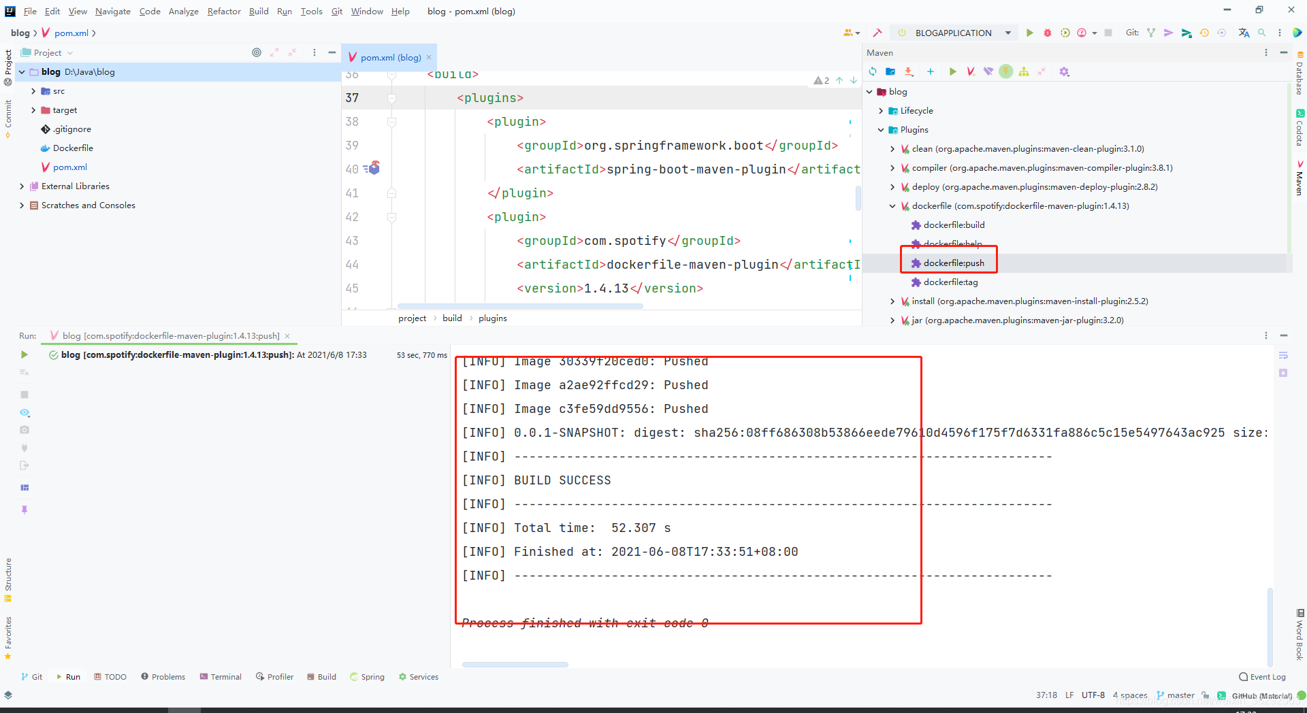Collapse the dockerfile plugin node
The width and height of the screenshot is (1307, 713).
892,205
